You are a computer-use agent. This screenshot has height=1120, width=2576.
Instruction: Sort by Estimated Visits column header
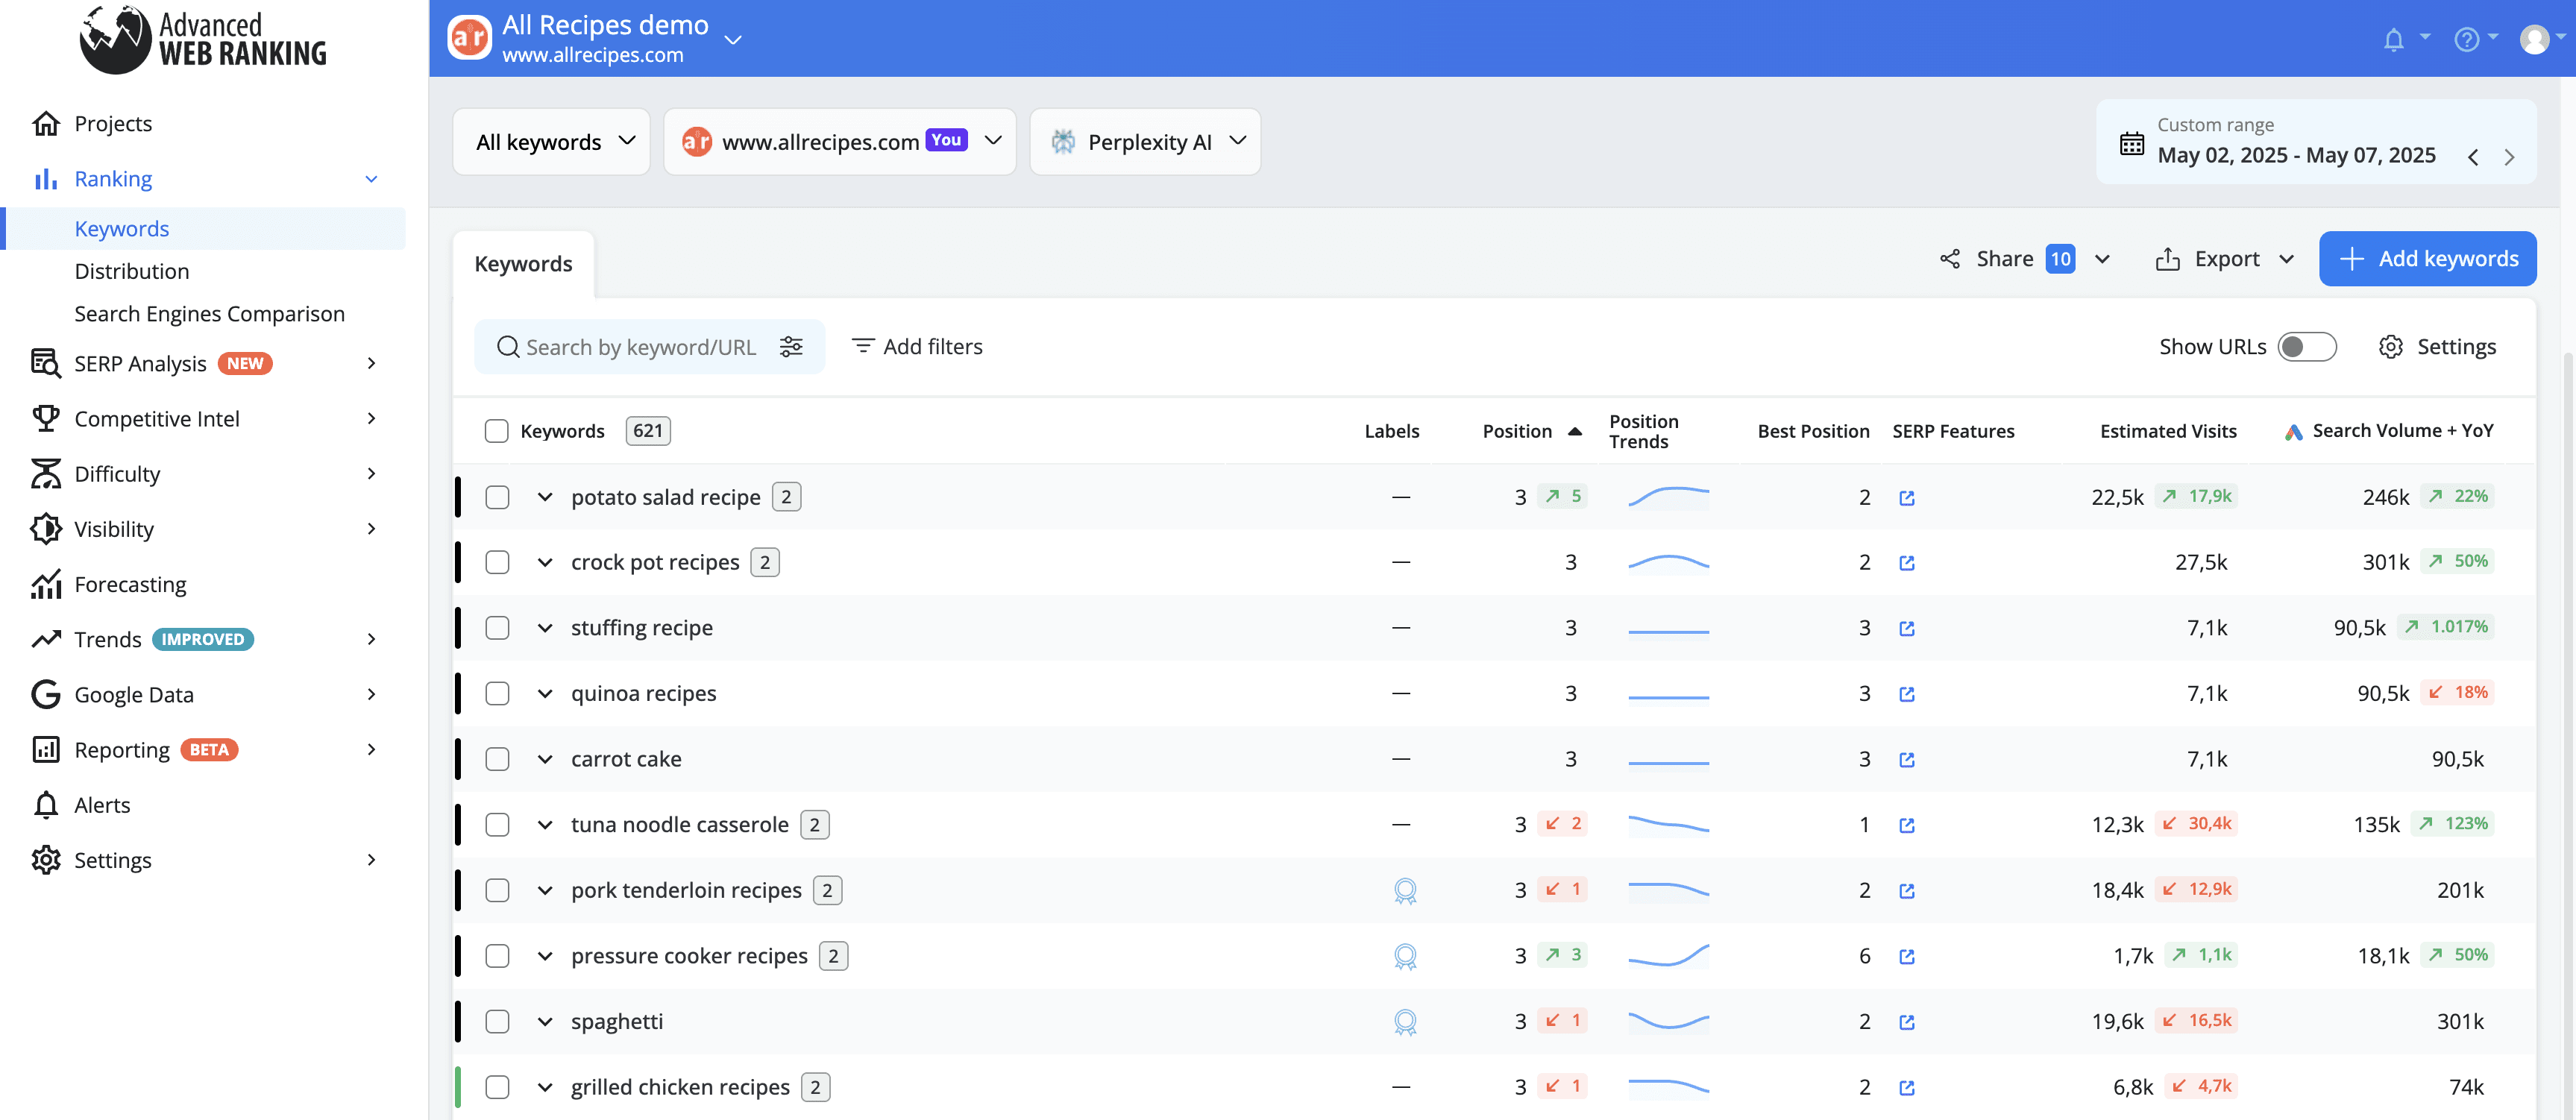(x=2168, y=431)
